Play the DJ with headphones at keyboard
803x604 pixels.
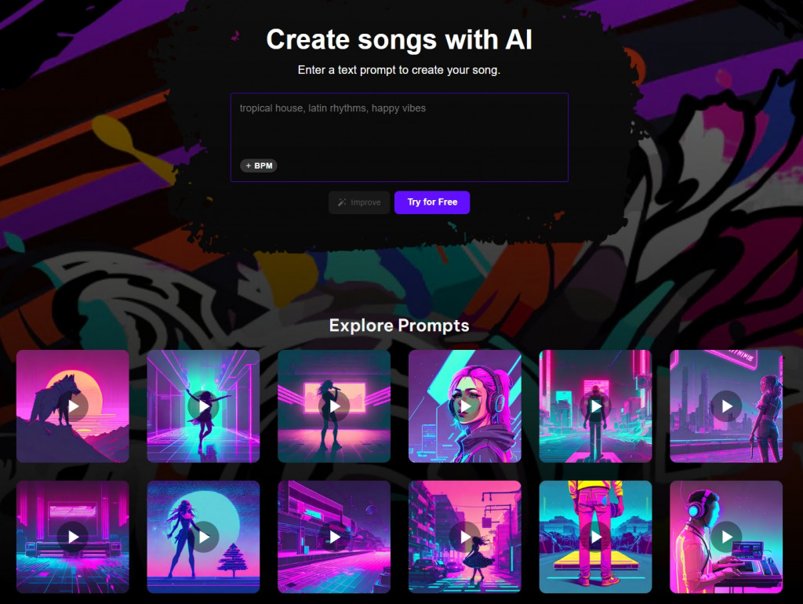(x=727, y=537)
